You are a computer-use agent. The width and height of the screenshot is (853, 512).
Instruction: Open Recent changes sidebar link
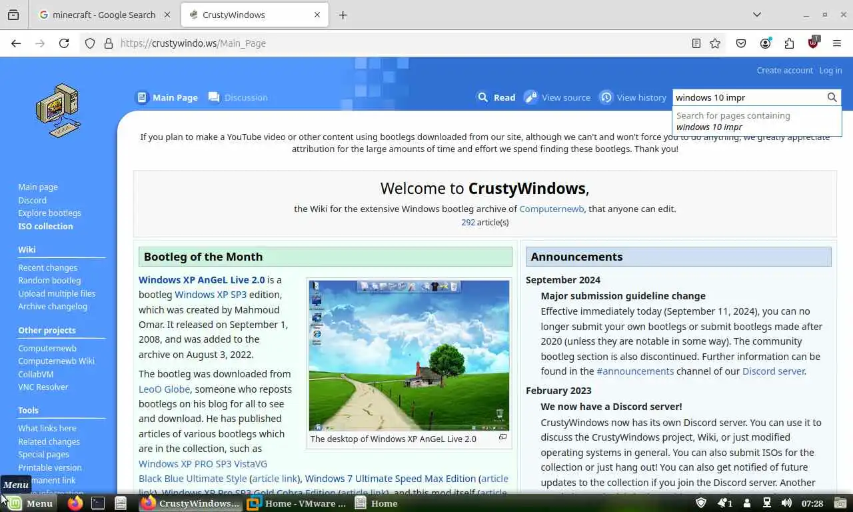[47, 267]
